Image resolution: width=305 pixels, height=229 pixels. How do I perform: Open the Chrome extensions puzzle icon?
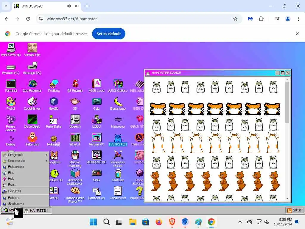click(x=261, y=19)
